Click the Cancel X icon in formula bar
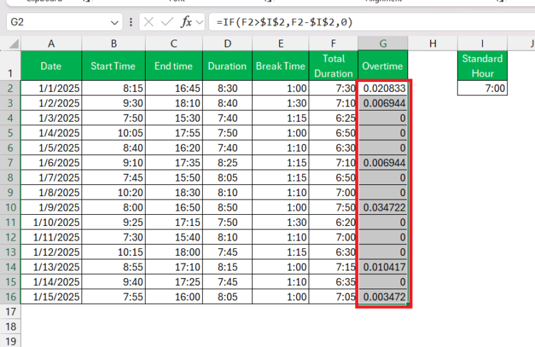The width and height of the screenshot is (535, 347). pyautogui.click(x=148, y=22)
